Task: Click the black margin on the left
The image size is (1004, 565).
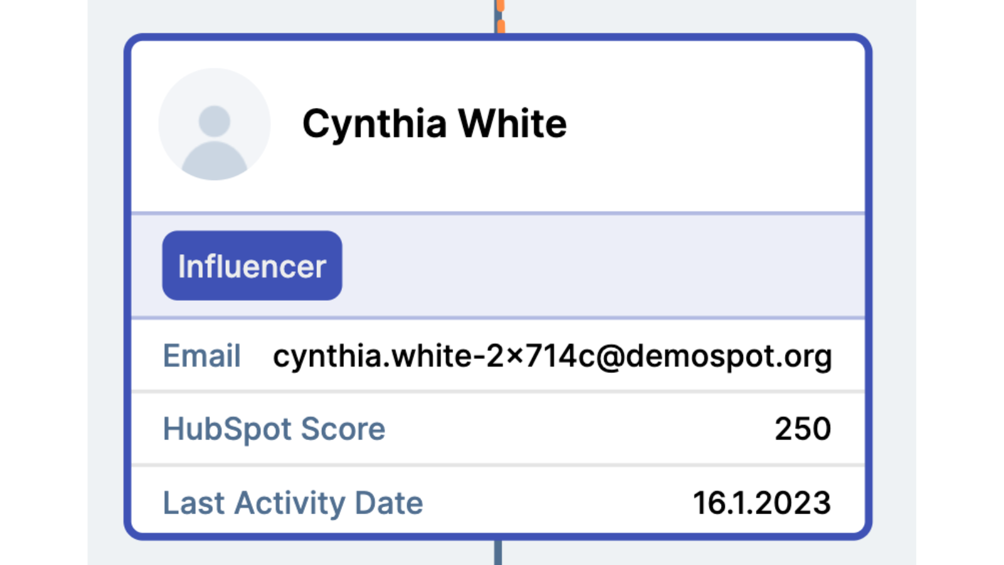Action: click(43, 282)
